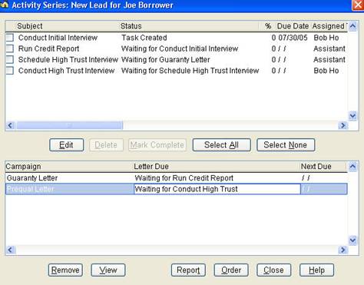Click the app icon in title bar

coord(5,5)
